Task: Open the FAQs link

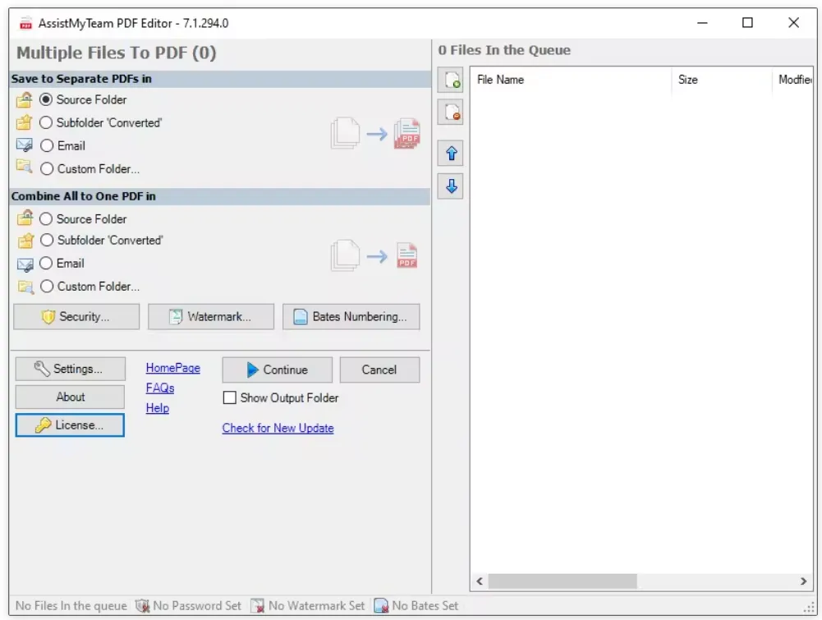Action: point(160,388)
